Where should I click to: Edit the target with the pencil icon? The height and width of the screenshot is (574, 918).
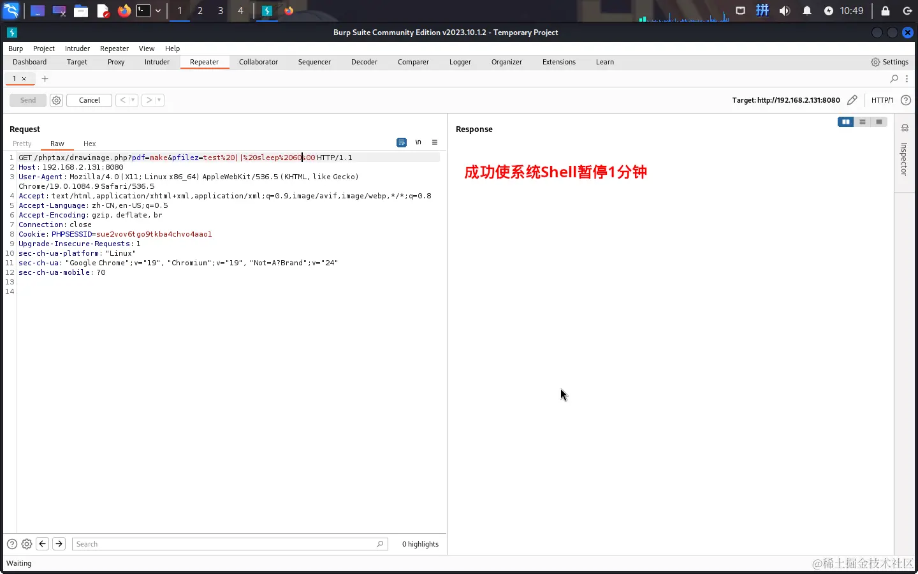852,100
